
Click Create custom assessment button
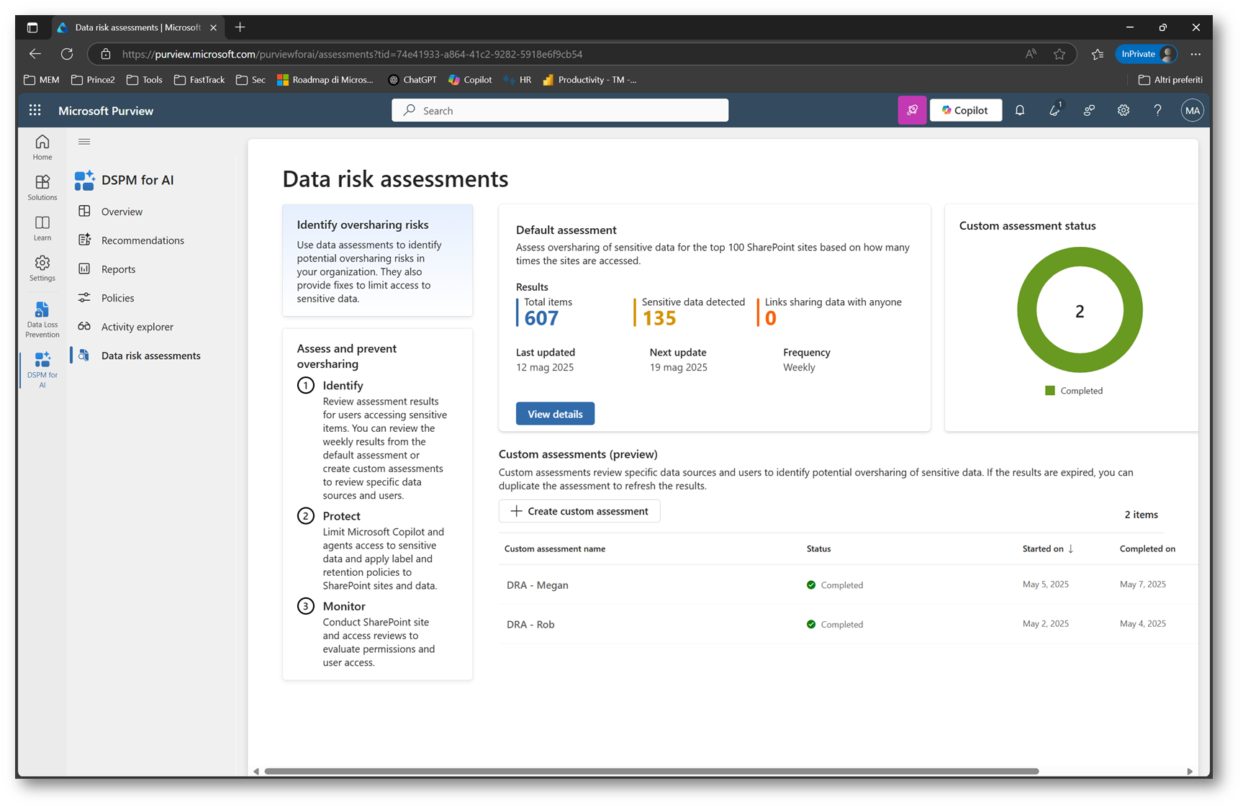coord(579,511)
